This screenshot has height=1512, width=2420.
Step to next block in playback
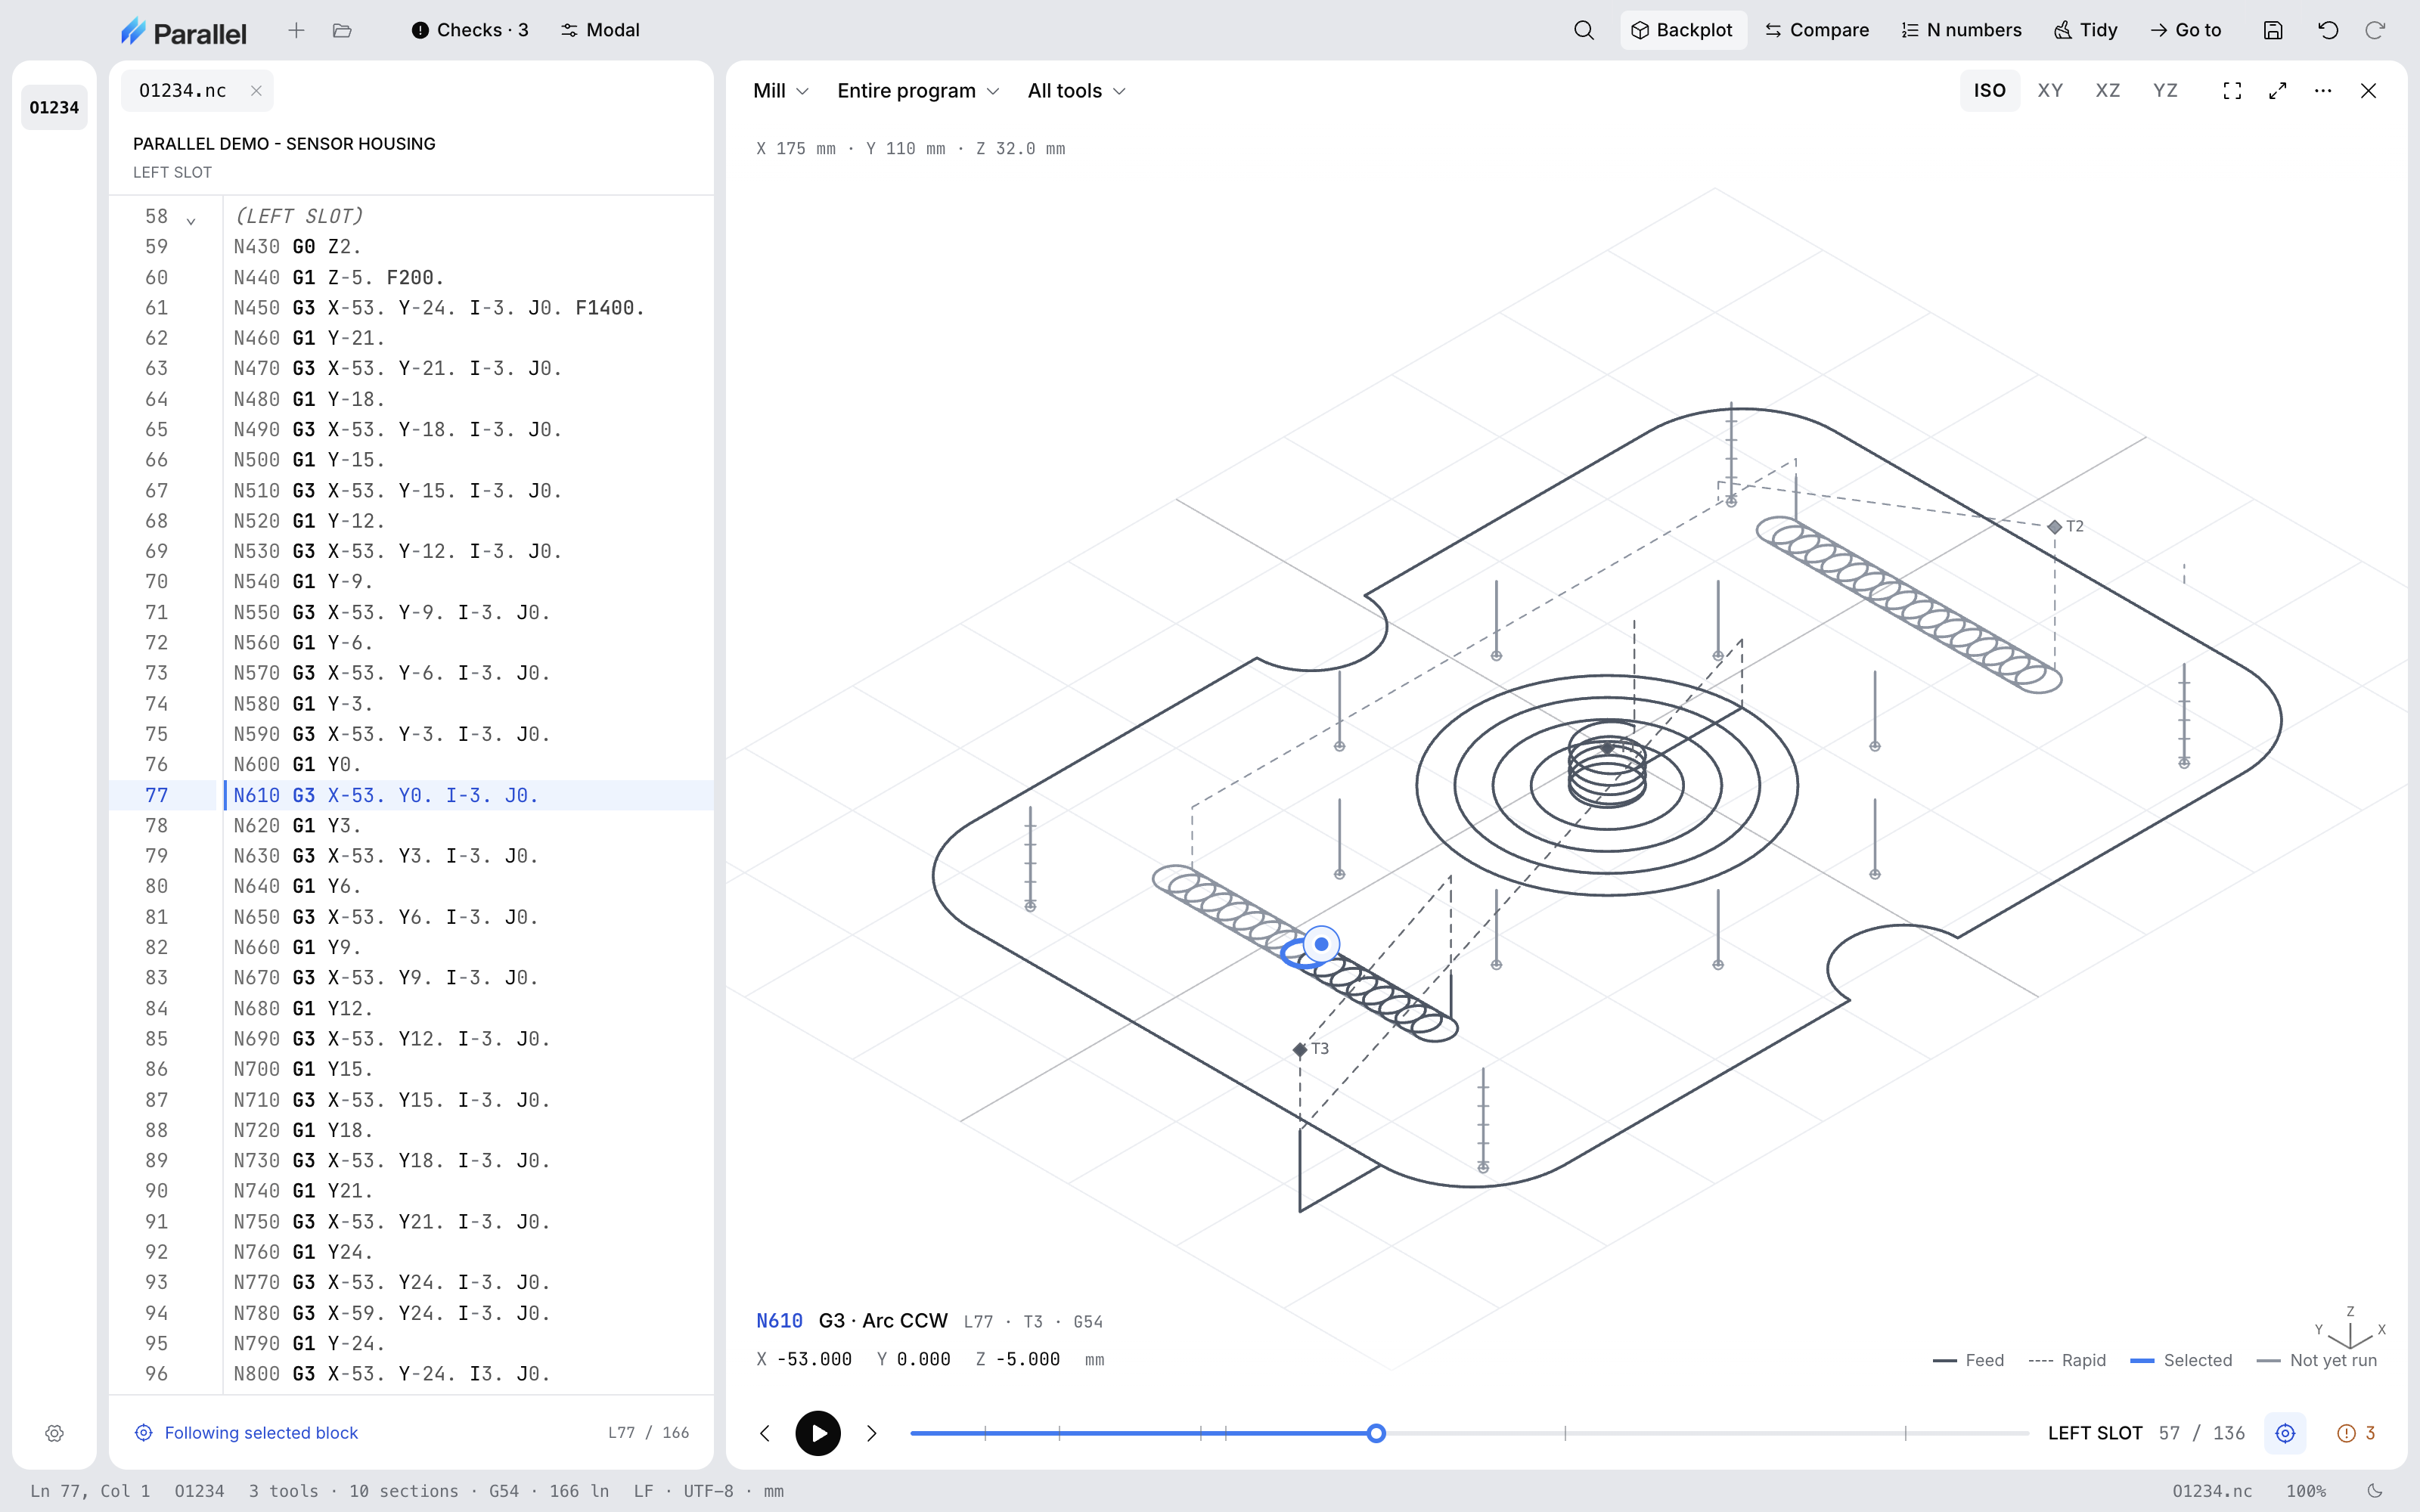pyautogui.click(x=872, y=1433)
